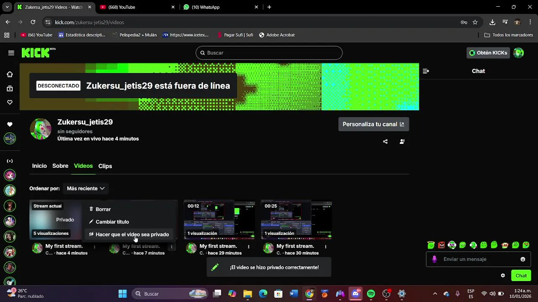Bookmark page with Chrome star icon
Image resolution: width=538 pixels, height=302 pixels.
tap(475, 22)
